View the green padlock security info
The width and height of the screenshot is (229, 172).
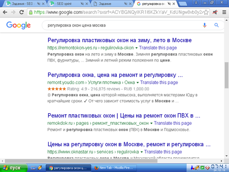[31, 12]
